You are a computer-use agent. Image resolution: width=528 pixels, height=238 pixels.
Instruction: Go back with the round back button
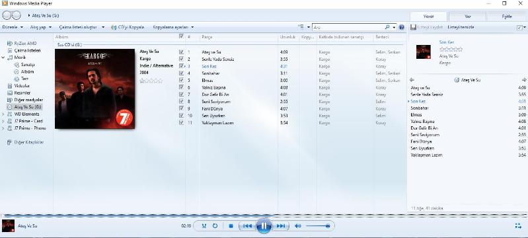(x=7, y=15)
